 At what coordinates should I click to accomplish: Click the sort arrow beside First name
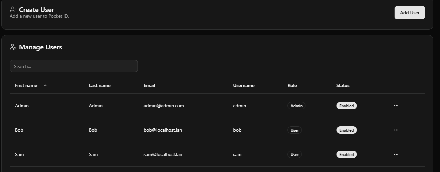click(x=45, y=85)
